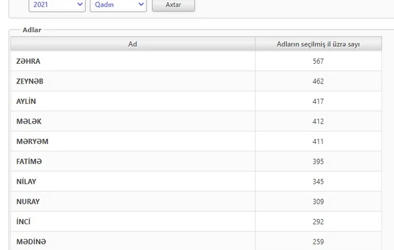Click the count 309 for NURAY
The image size is (394, 250).
tap(318, 202)
